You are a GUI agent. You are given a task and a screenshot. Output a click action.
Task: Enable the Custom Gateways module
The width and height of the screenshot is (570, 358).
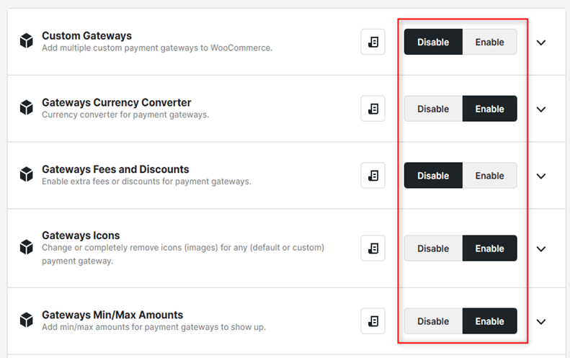490,42
